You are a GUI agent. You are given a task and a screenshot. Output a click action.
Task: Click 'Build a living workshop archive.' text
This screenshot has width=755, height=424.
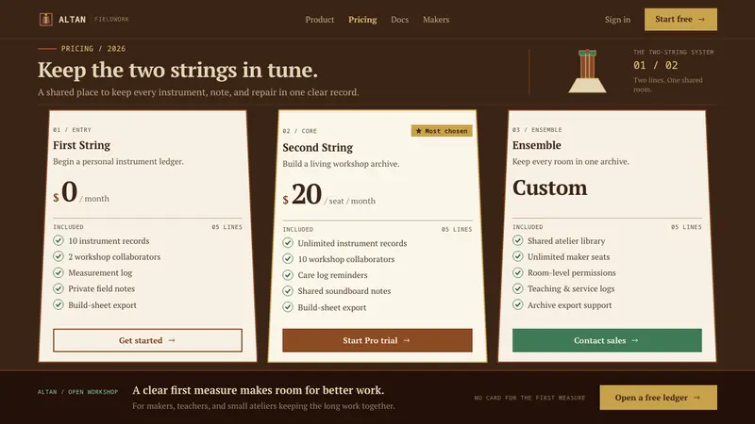(341, 164)
